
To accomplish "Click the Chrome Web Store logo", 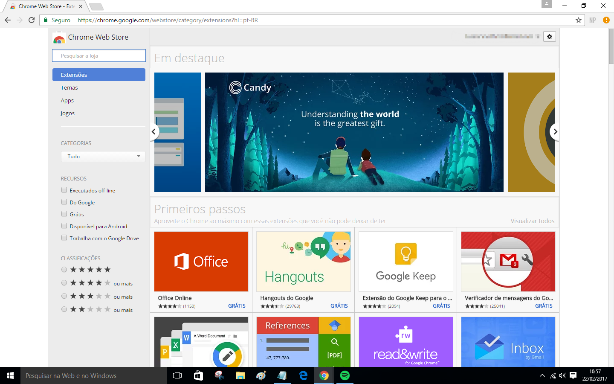I will [59, 38].
